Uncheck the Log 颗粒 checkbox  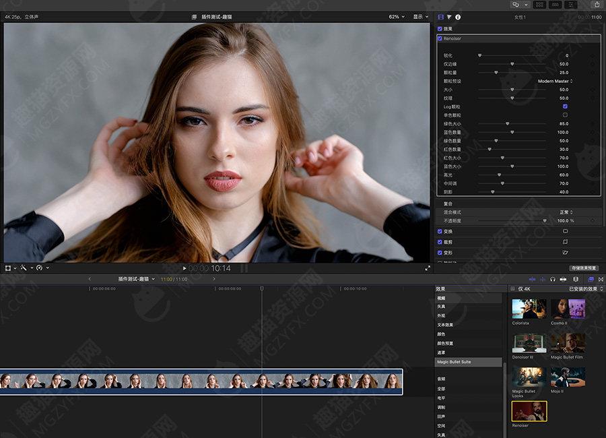click(x=565, y=106)
